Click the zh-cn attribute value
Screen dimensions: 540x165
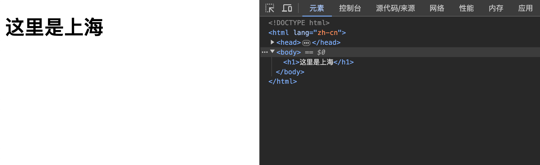tap(328, 33)
